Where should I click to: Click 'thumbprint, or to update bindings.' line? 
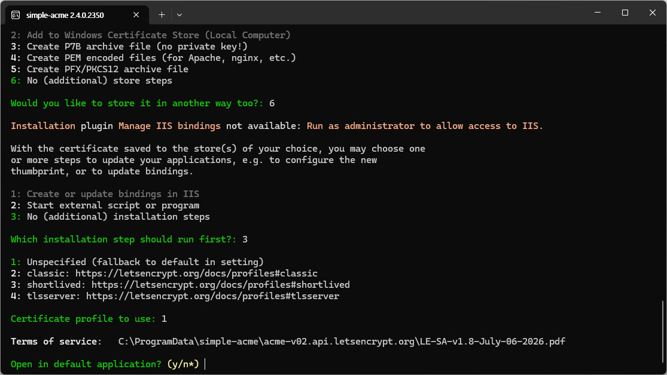click(102, 171)
